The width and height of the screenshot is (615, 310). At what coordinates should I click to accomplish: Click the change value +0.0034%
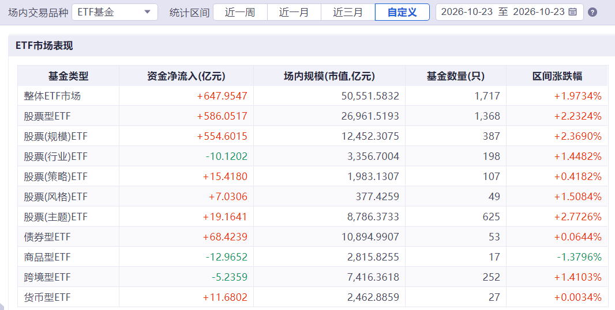577,297
